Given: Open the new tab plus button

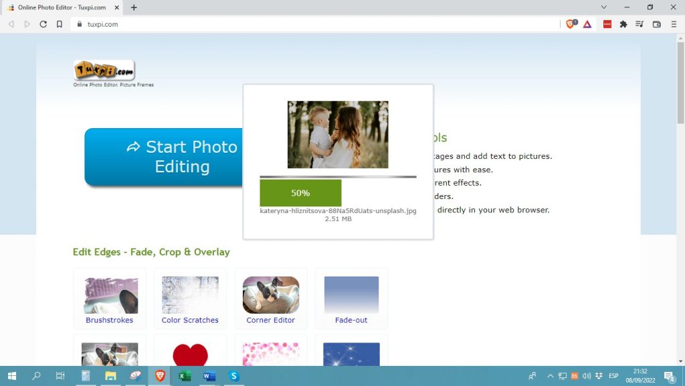Looking at the screenshot, I should 134,7.
